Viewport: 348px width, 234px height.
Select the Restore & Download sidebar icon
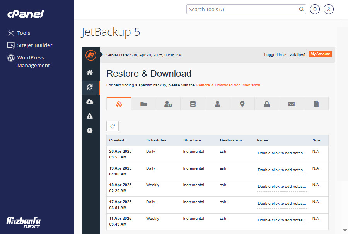tap(90, 87)
